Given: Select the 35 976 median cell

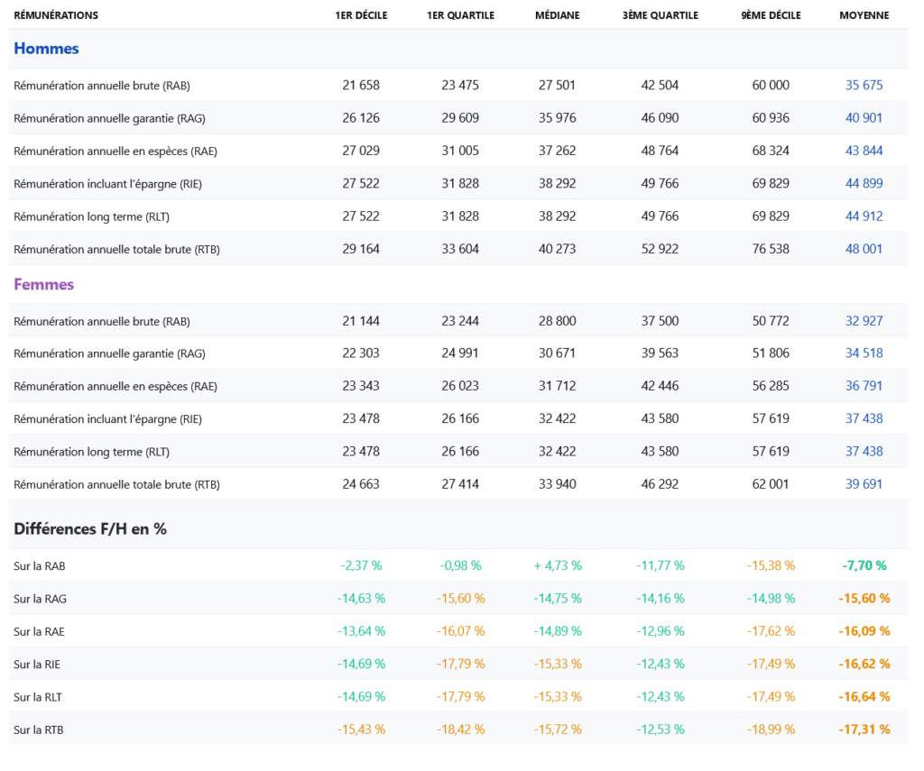Looking at the screenshot, I should click(557, 118).
